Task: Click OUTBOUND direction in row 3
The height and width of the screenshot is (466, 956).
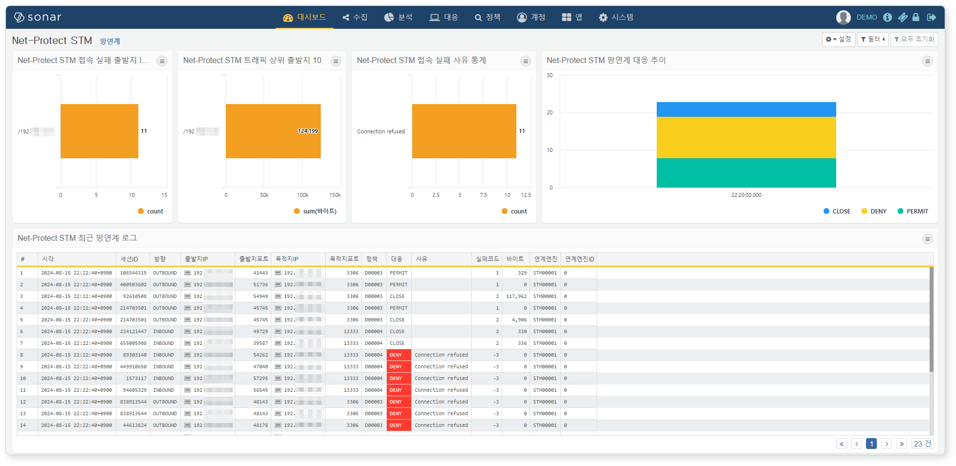Action: pos(165,297)
